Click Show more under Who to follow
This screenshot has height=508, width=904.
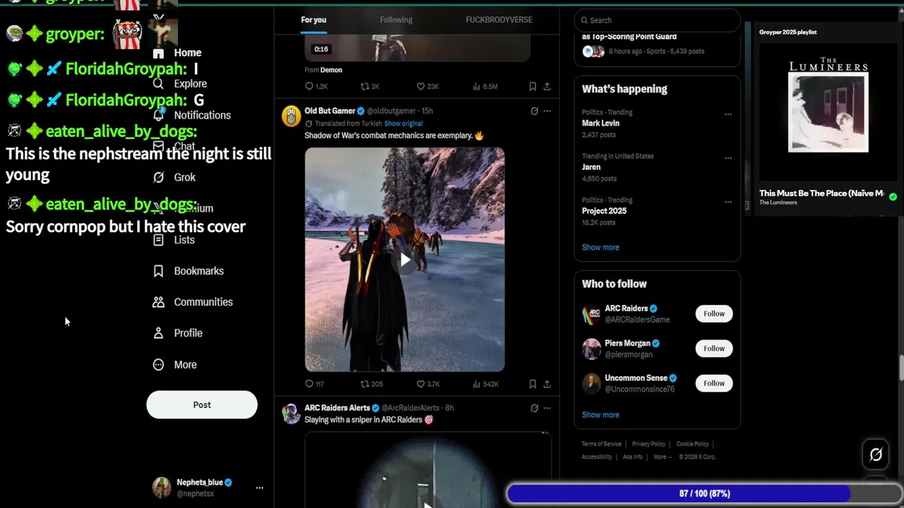(600, 415)
